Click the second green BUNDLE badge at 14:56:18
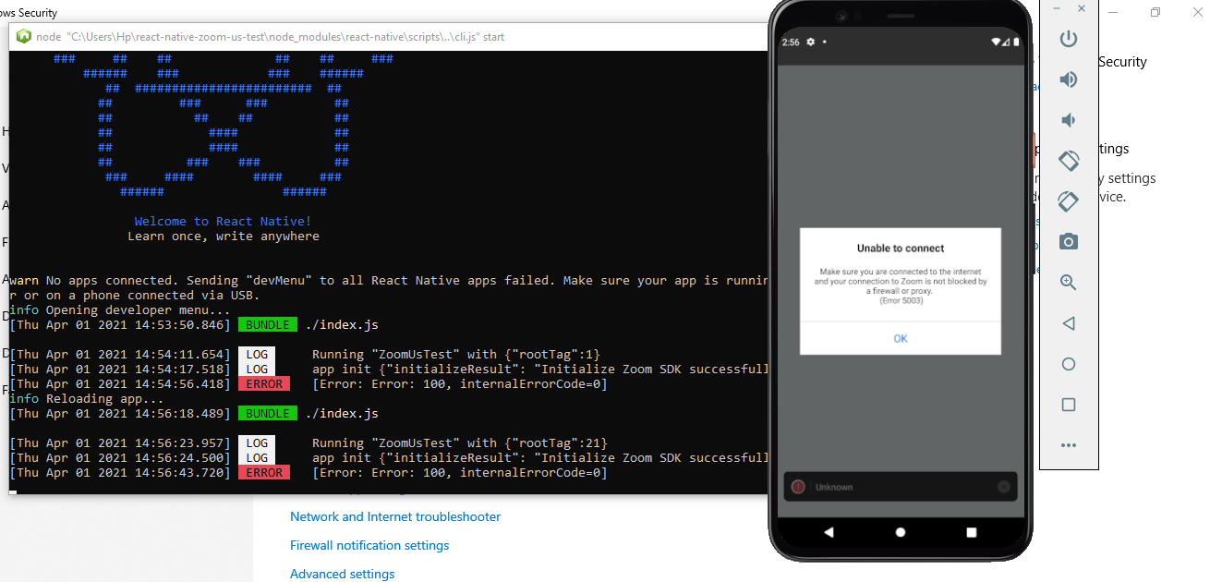Image resolution: width=1210 pixels, height=582 pixels. [x=268, y=414]
